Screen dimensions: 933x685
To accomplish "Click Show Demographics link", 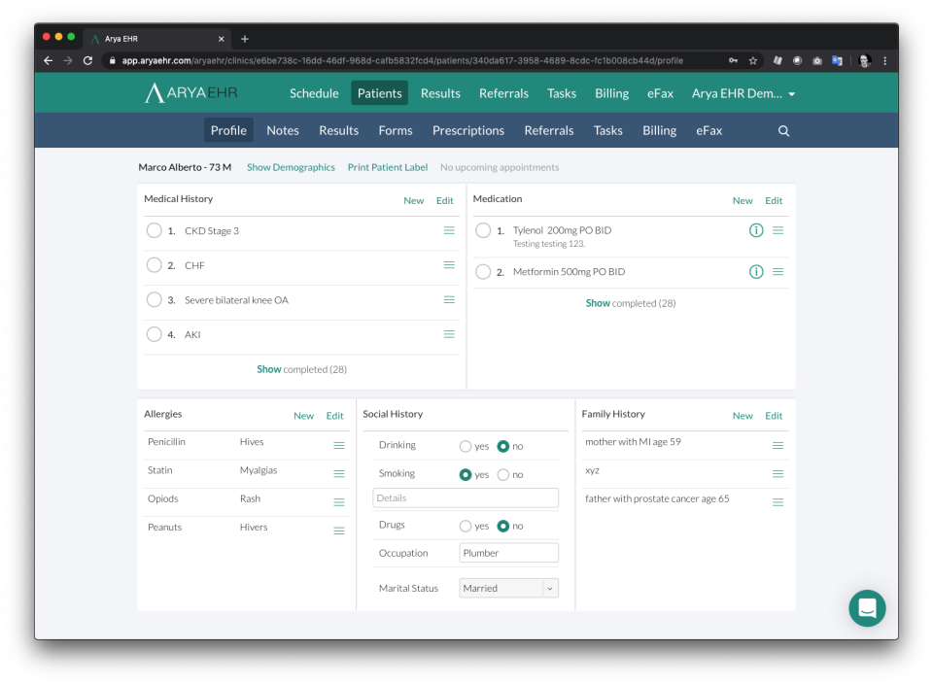I will coord(291,167).
